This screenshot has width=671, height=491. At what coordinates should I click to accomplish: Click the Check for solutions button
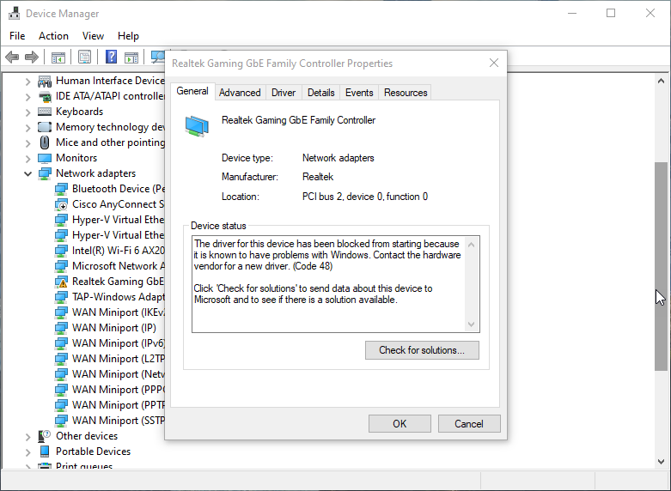click(x=422, y=350)
